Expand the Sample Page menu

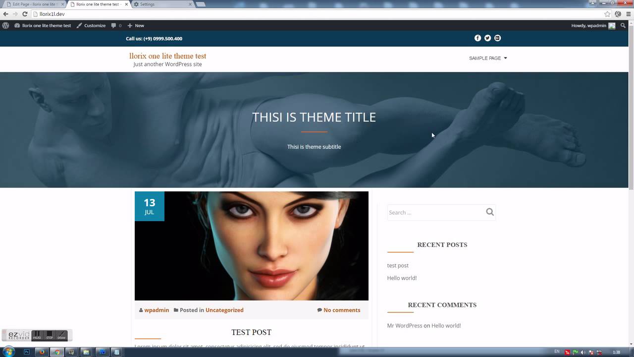pyautogui.click(x=488, y=58)
